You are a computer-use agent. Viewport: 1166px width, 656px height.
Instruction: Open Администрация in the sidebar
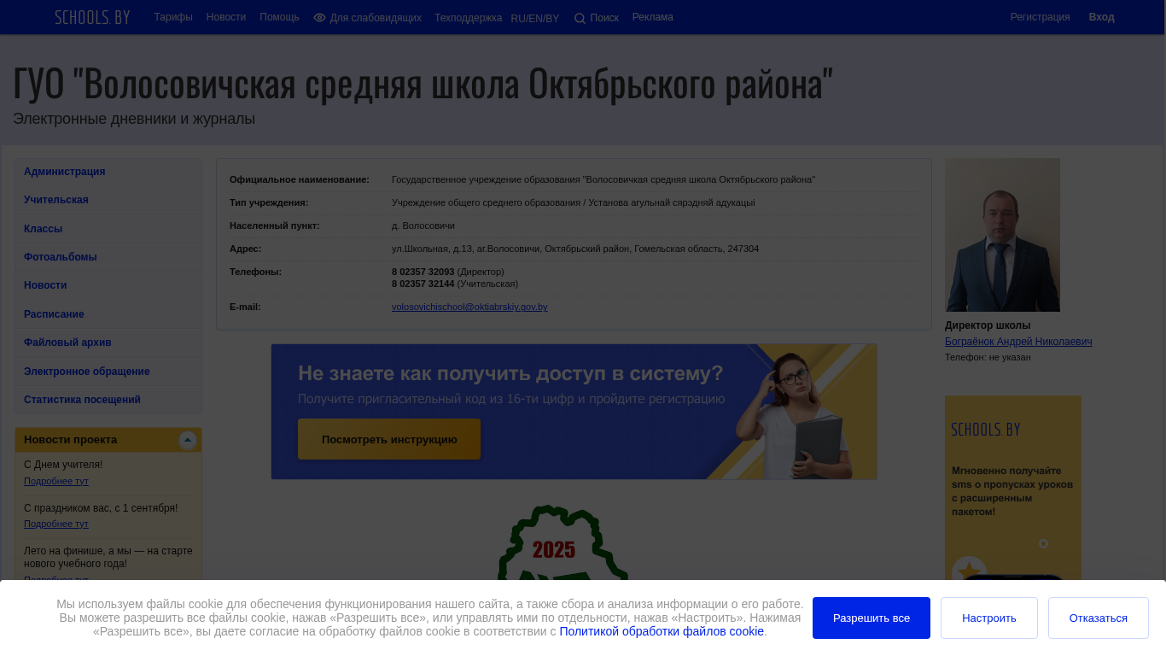click(108, 172)
